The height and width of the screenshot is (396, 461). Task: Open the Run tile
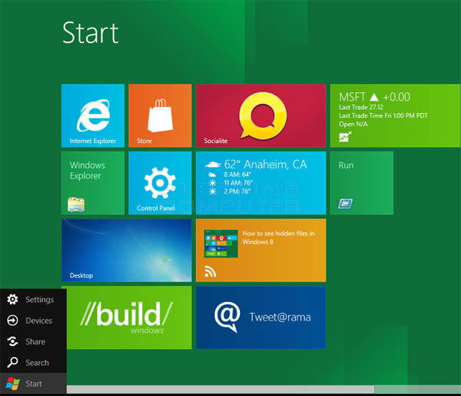(x=362, y=183)
